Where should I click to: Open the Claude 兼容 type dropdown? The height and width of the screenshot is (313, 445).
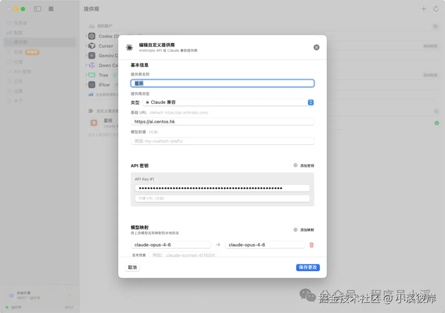pos(228,102)
